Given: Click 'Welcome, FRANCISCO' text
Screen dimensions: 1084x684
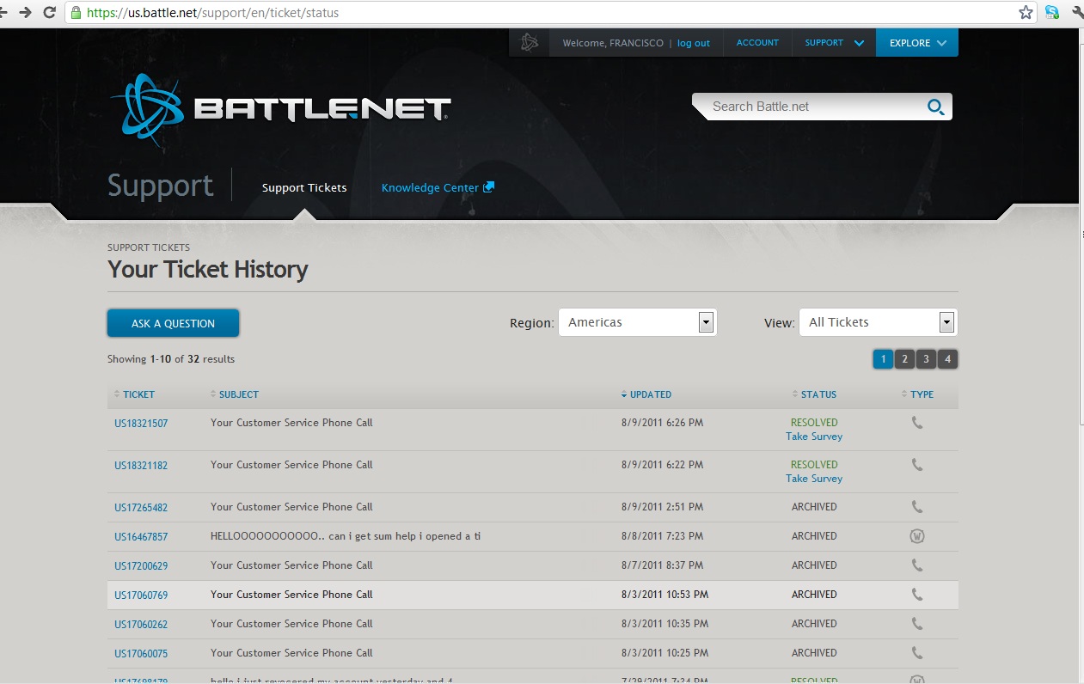Looking at the screenshot, I should click(x=613, y=43).
